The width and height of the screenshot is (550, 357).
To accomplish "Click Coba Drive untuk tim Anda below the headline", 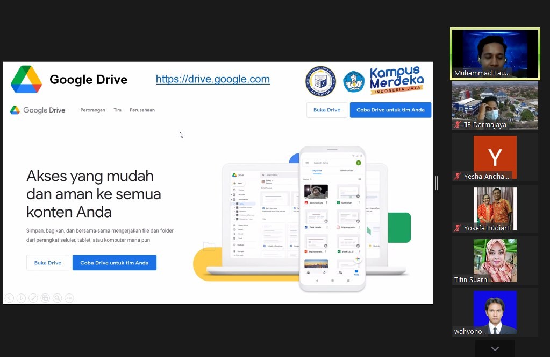I will coord(115,263).
